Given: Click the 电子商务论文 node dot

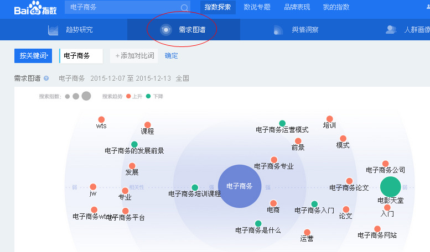Looking at the screenshot, I should [x=349, y=181].
